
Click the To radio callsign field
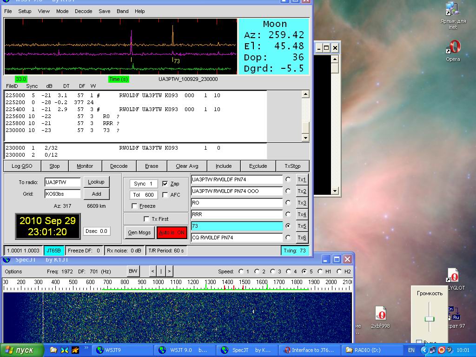pyautogui.click(x=63, y=182)
